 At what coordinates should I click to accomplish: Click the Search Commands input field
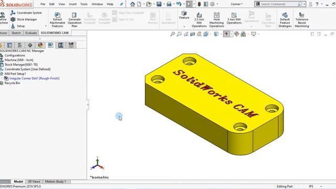tap(279, 4)
